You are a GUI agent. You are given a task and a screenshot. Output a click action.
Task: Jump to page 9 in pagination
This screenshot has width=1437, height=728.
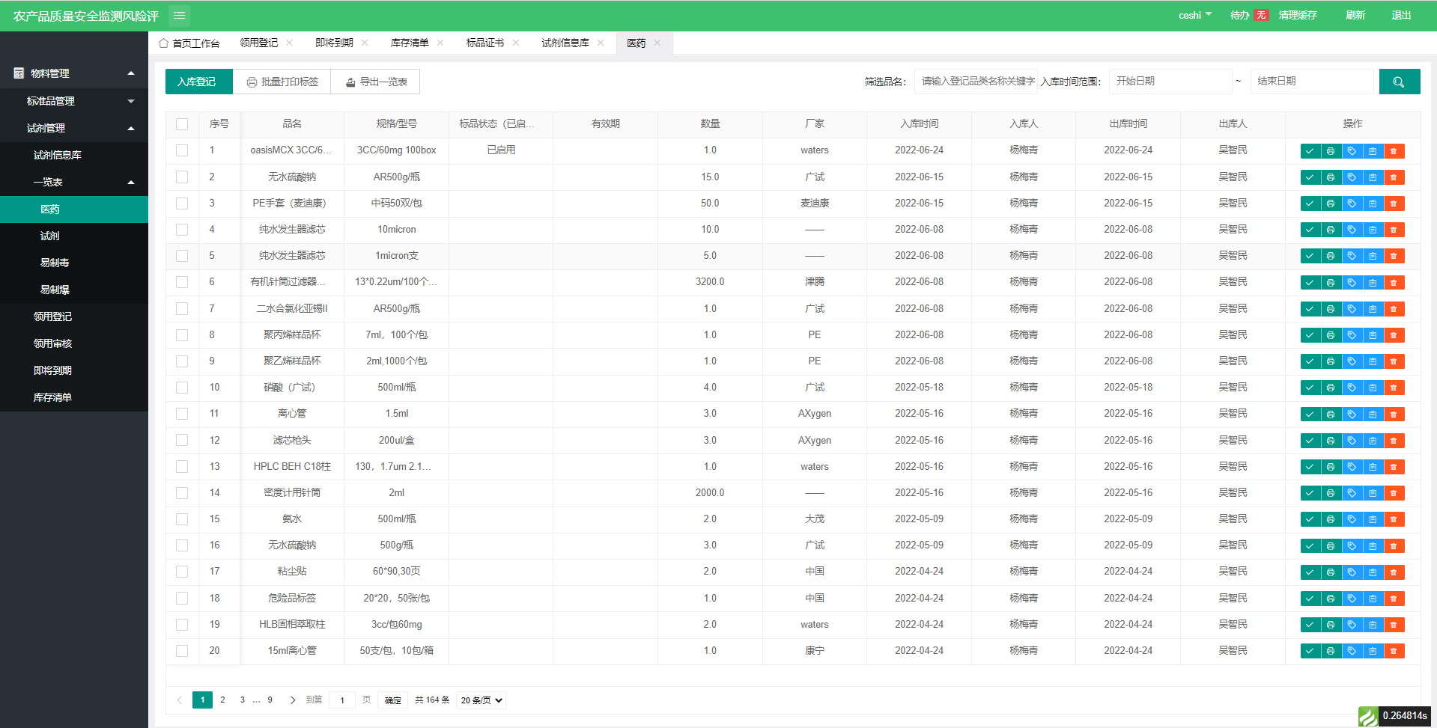270,700
